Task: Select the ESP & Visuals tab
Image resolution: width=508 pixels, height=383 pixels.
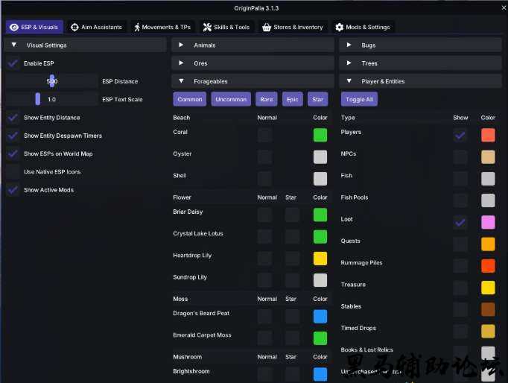Action: (x=34, y=28)
